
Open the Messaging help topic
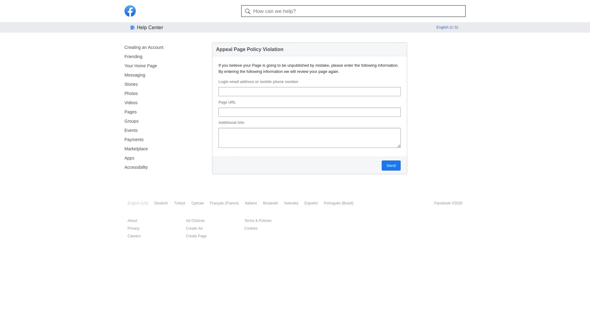(135, 75)
